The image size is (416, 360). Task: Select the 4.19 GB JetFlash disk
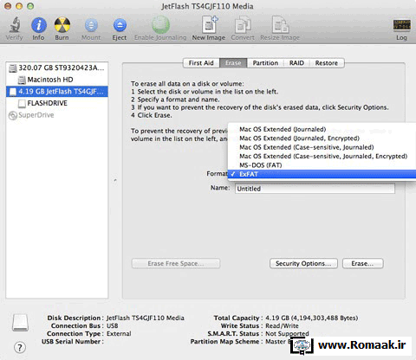point(57,92)
